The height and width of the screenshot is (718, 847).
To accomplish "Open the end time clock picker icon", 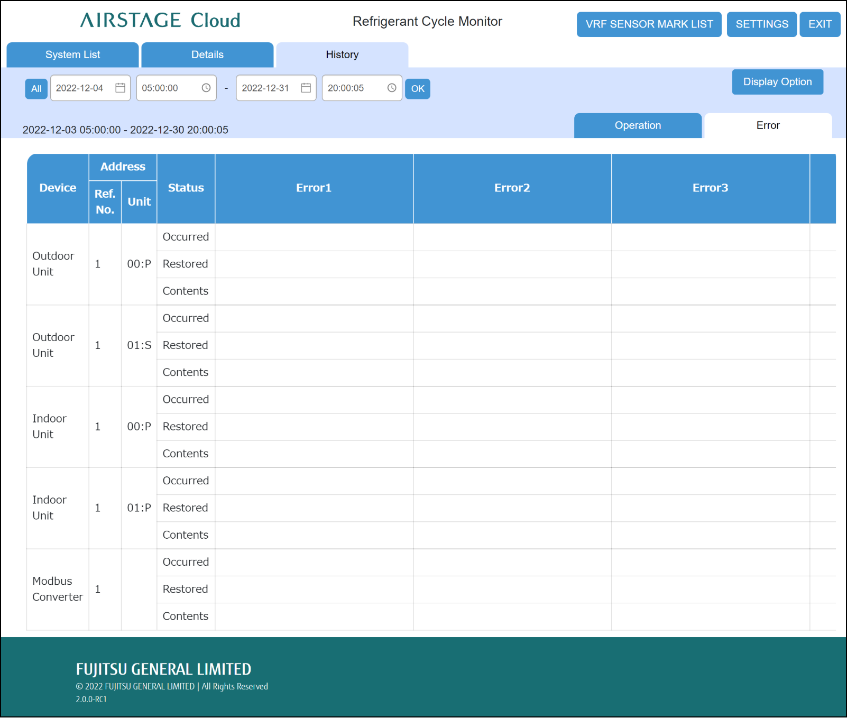I will click(x=392, y=88).
